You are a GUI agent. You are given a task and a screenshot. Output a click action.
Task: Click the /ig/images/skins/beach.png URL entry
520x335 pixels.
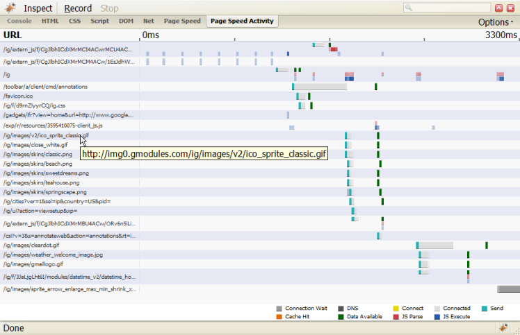click(x=38, y=164)
